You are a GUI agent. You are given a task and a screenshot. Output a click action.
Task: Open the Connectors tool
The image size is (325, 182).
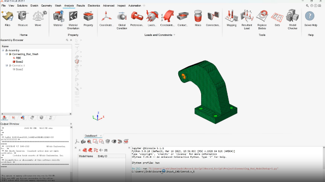pyautogui.click(x=213, y=19)
